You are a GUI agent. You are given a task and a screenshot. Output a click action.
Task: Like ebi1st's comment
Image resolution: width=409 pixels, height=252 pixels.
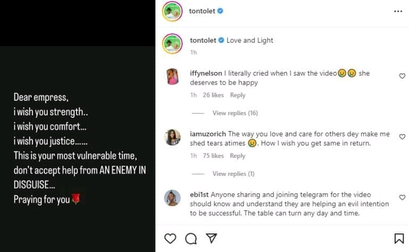click(x=402, y=198)
